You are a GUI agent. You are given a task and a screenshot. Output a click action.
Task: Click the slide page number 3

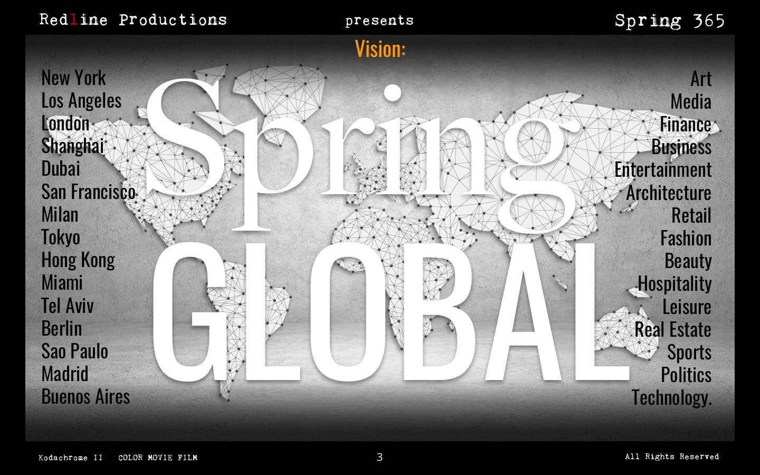(x=379, y=457)
